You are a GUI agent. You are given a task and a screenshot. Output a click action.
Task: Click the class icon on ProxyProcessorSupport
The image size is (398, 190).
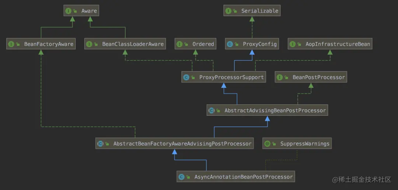(186, 77)
